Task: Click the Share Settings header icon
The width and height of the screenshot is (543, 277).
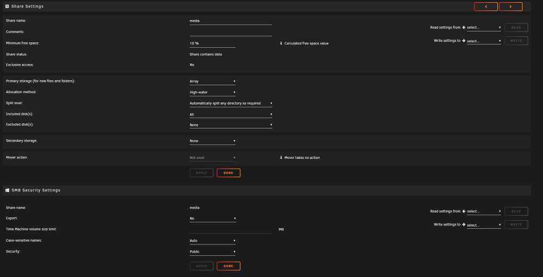Action: coord(7,6)
